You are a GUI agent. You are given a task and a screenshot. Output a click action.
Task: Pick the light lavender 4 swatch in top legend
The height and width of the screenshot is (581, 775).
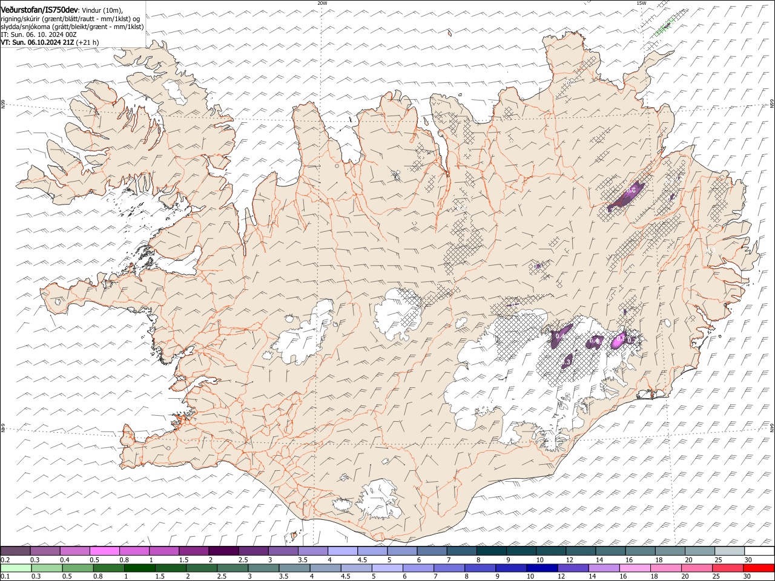tap(342, 551)
